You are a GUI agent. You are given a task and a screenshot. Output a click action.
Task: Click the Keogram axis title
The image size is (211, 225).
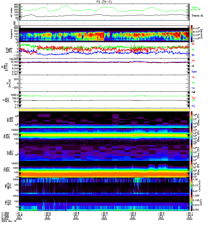12,34
